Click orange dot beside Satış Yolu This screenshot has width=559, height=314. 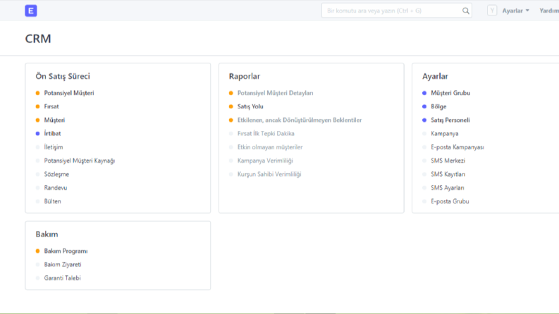[231, 106]
